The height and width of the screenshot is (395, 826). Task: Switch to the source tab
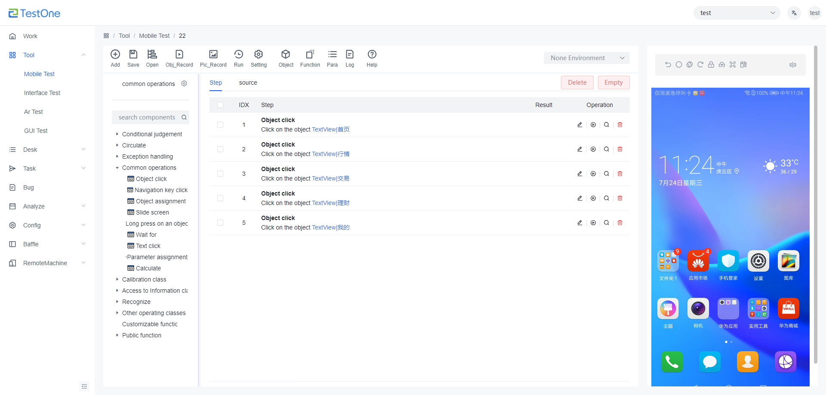coord(248,83)
